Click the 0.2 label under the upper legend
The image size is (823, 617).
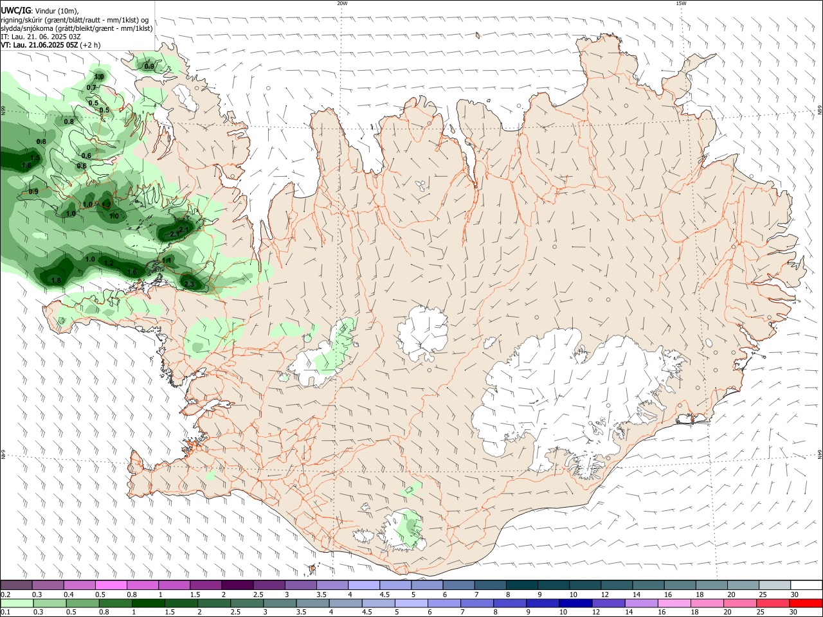tap(5, 595)
